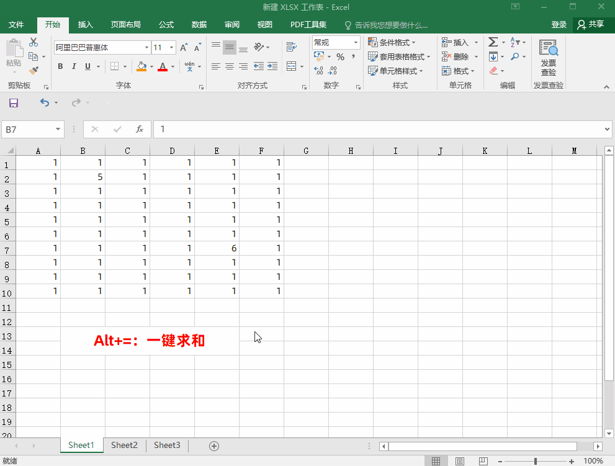The width and height of the screenshot is (615, 466).
Task: Click the Cut scissors icon
Action: tap(34, 42)
